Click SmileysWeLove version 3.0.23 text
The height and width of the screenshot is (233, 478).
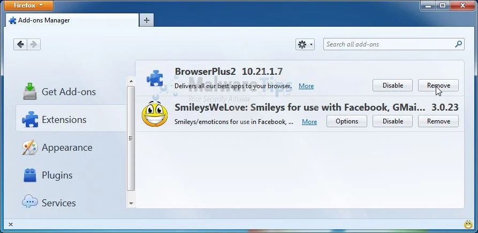[445, 107]
